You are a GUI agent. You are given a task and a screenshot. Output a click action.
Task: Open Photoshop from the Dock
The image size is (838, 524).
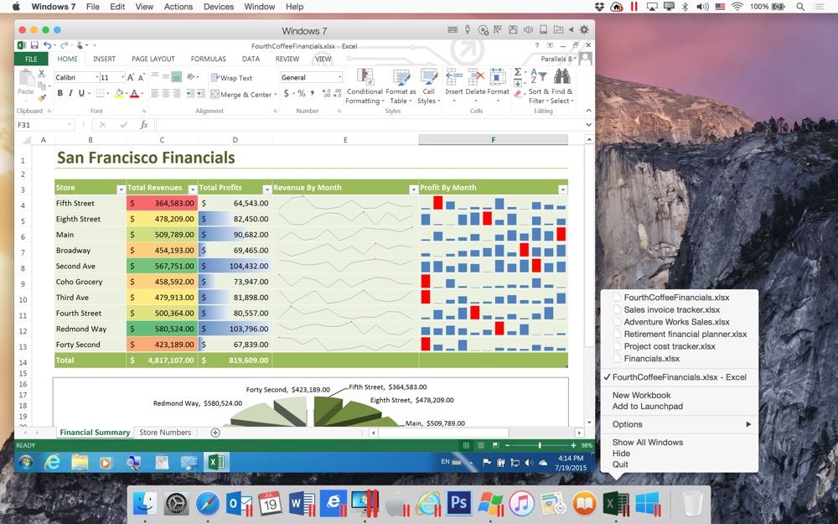(x=458, y=503)
